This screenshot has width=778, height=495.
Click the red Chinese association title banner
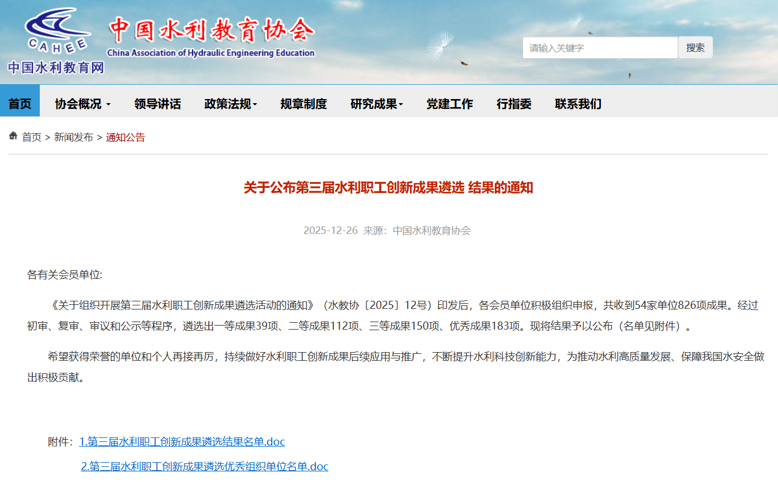[212, 30]
